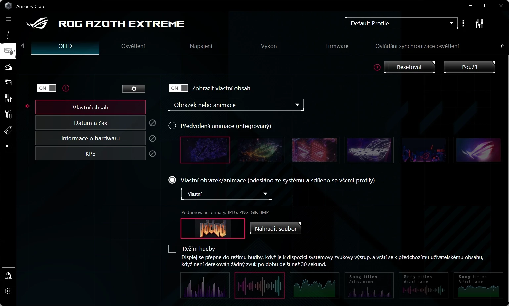
Task: Click the Resetovat button
Action: [409, 67]
